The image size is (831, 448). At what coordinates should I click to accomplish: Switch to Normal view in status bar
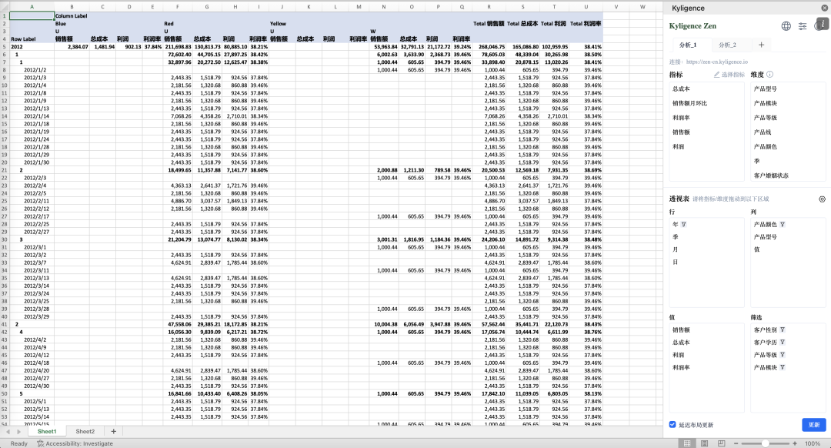click(687, 443)
